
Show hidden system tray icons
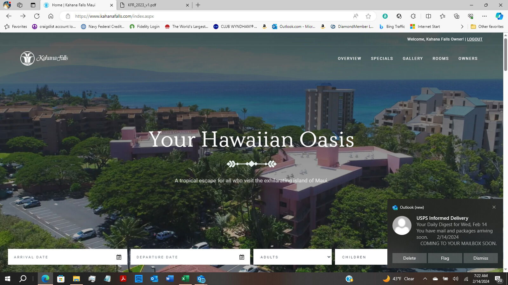pos(425,279)
